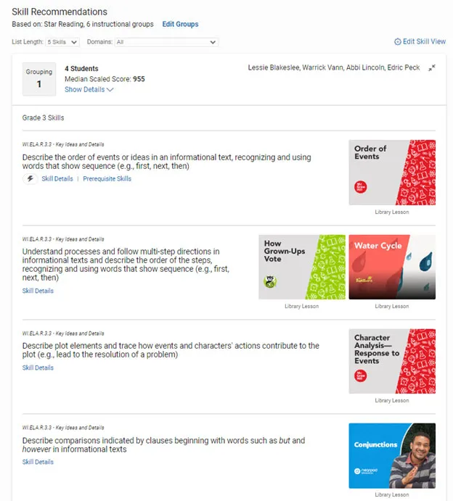Image resolution: width=453 pixels, height=501 pixels.
Task: Select the Grouping 1 box
Action: tap(39, 79)
